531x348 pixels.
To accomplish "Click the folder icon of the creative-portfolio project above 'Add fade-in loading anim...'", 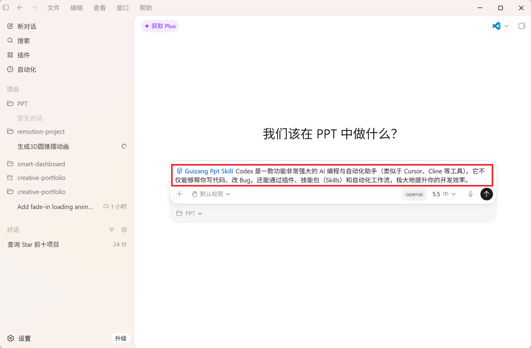I will (x=10, y=191).
